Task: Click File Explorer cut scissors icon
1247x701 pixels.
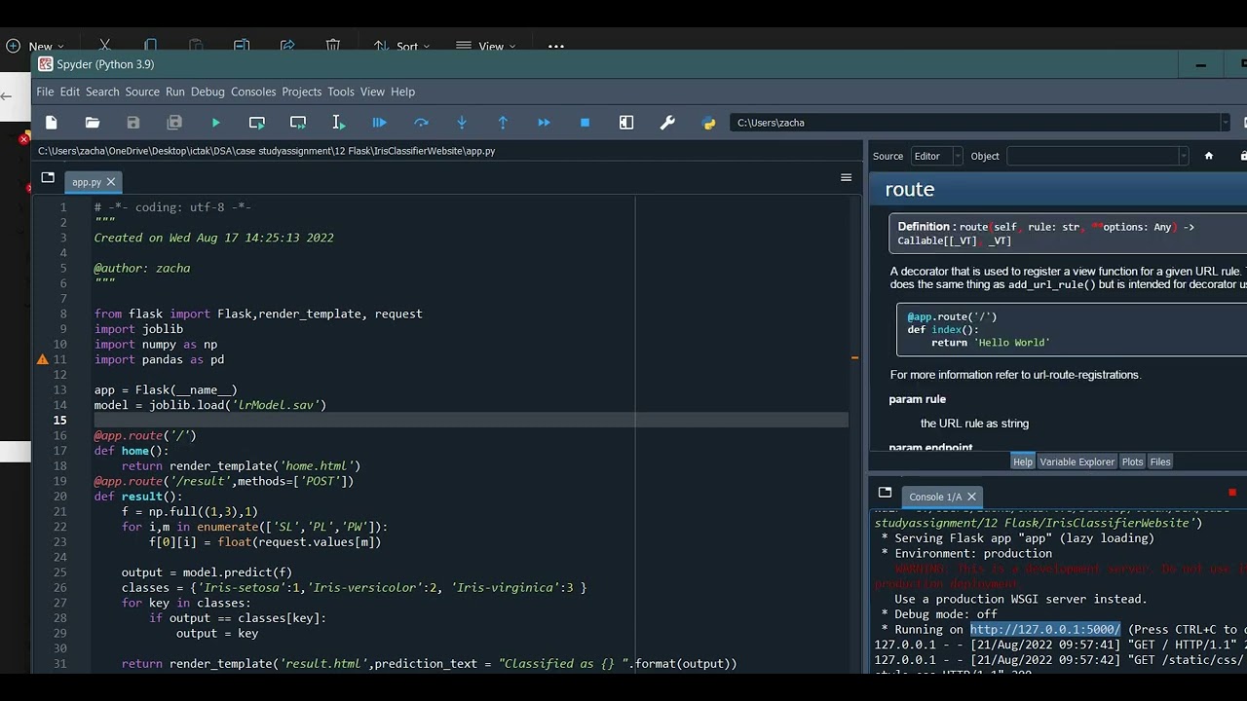Action: tap(104, 46)
